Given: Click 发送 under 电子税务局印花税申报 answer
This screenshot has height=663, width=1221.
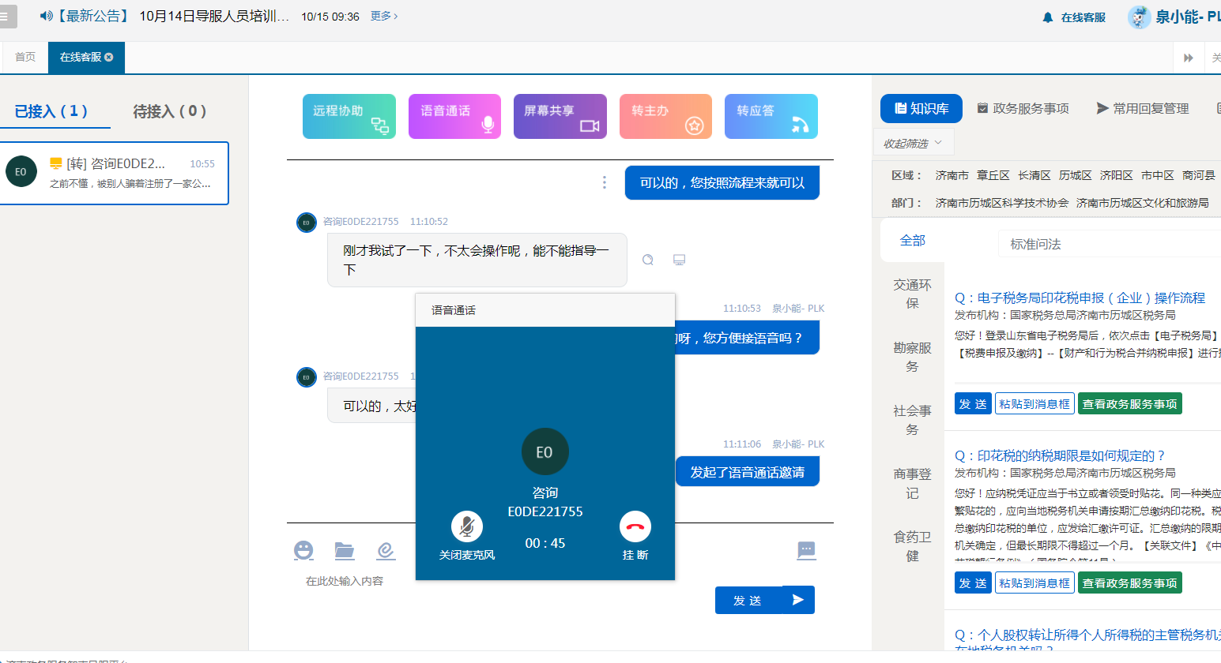Looking at the screenshot, I should [x=973, y=404].
